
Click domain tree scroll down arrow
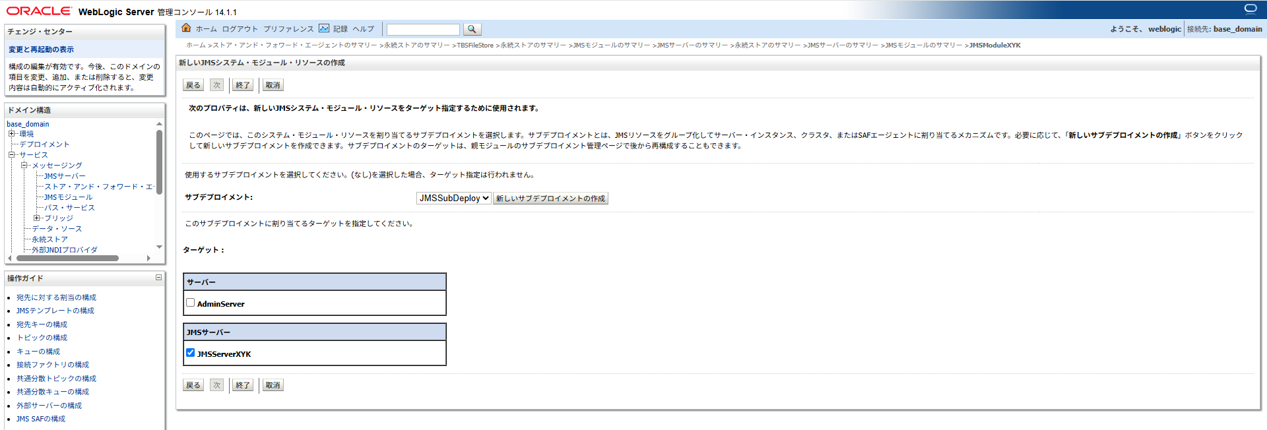coord(159,247)
